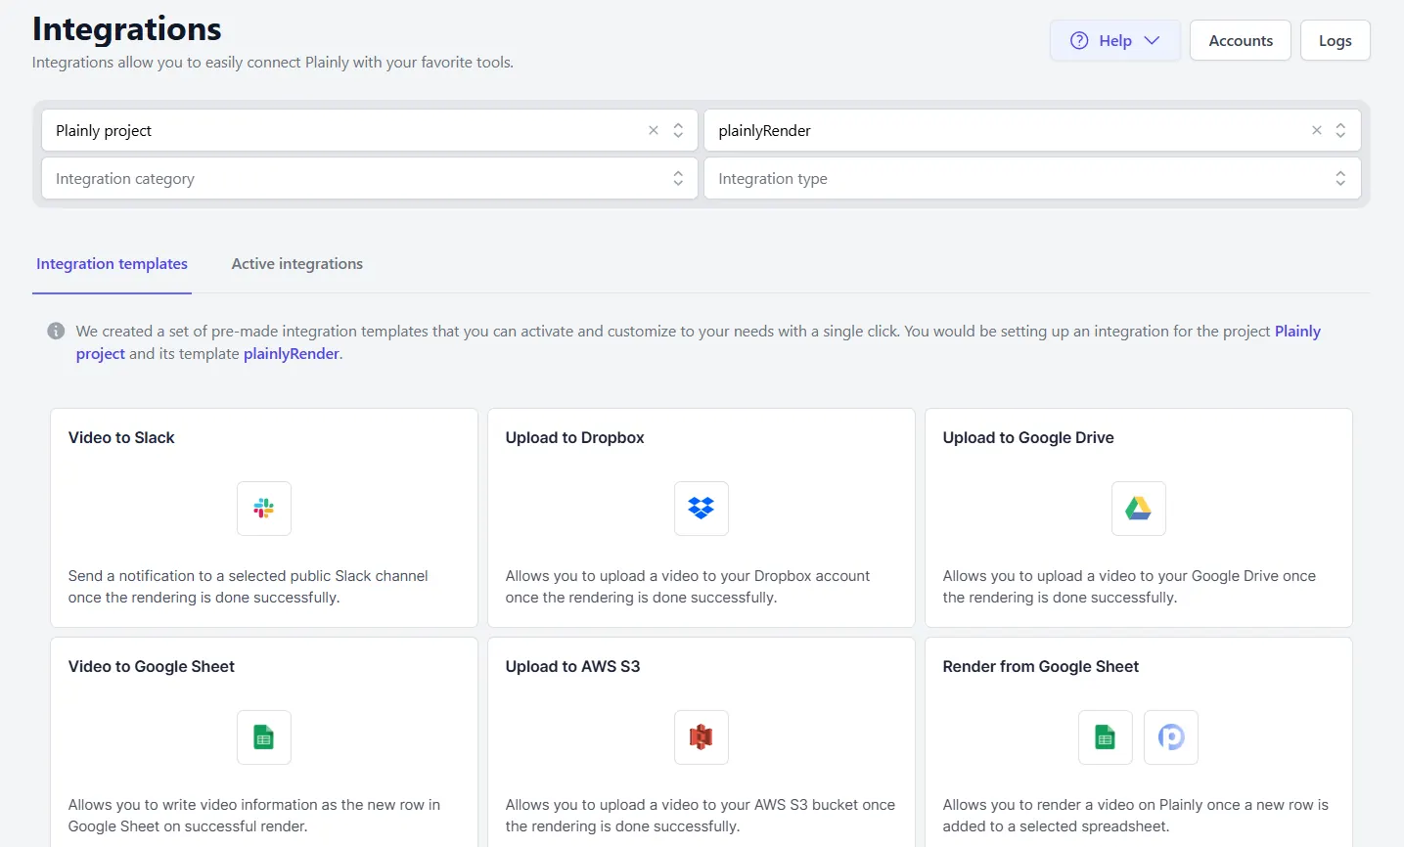Click the Google Sheets icon in Render from Google Sheet
This screenshot has width=1404, height=847.
point(1106,737)
